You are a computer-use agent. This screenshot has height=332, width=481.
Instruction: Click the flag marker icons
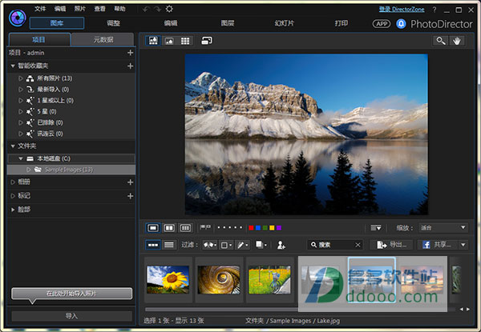pyautogui.click(x=205, y=227)
